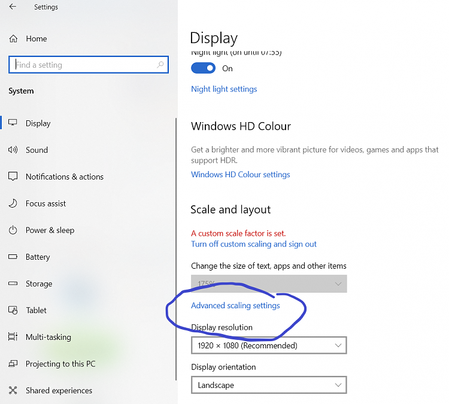Click the Tablet icon in sidebar
449x404 pixels.
(13, 310)
